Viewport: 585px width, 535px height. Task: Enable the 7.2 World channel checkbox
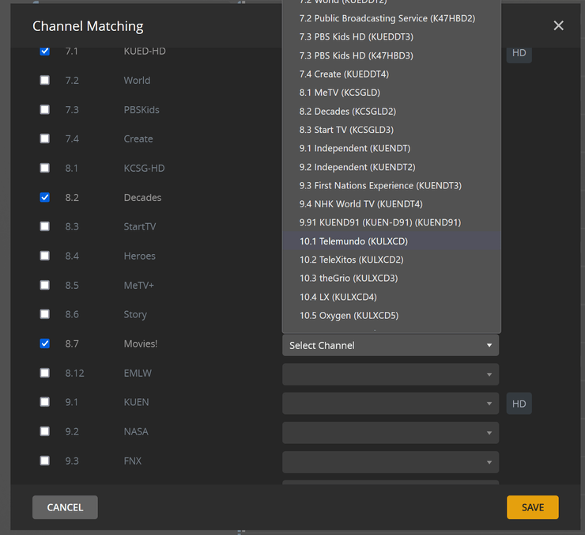point(45,80)
